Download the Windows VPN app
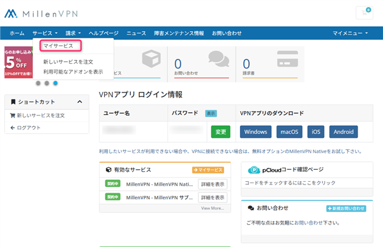Screen dimensions: 383x247 [255, 131]
